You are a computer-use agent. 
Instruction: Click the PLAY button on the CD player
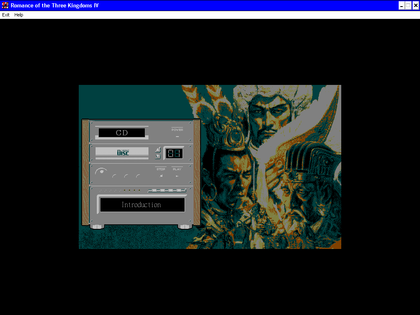[177, 176]
